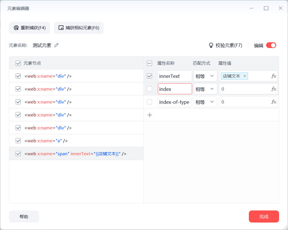Open the 相等 dropdown for innerText

tap(205, 76)
